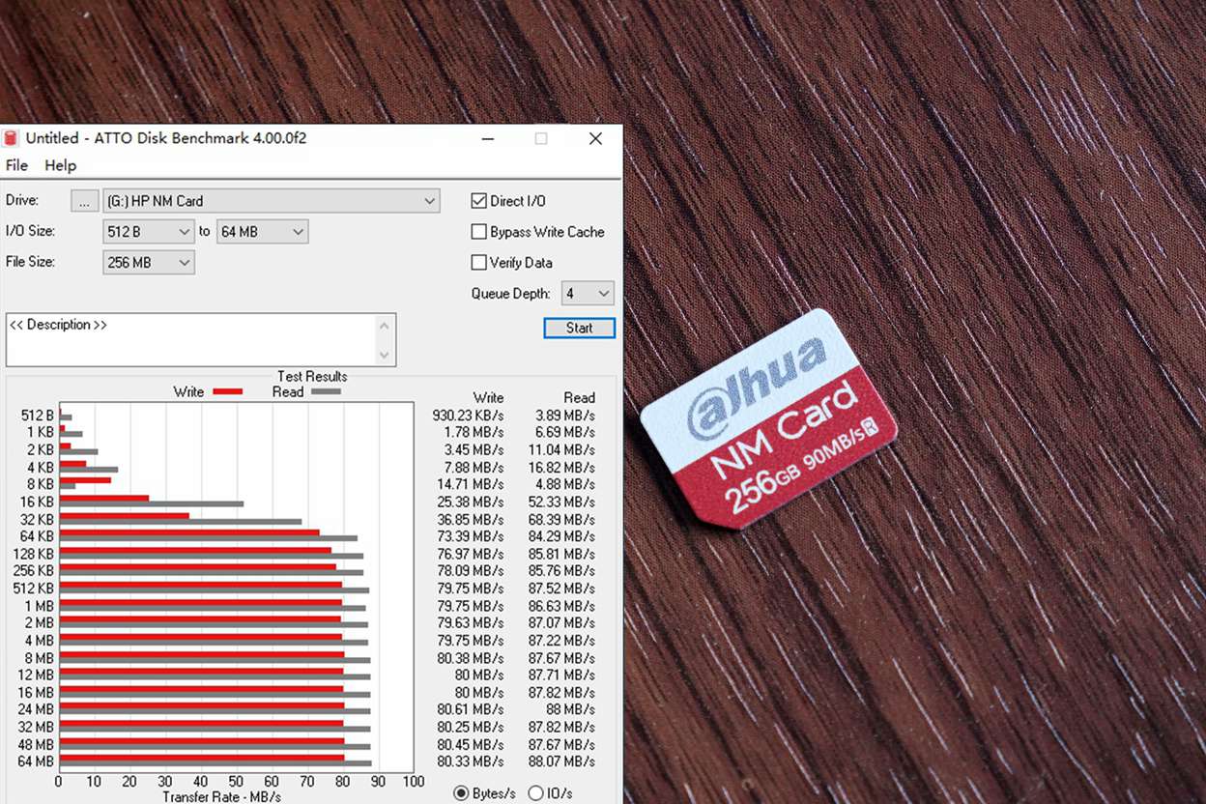This screenshot has width=1206, height=804.
Task: Switch results to IO/s radio button
Action: [535, 793]
